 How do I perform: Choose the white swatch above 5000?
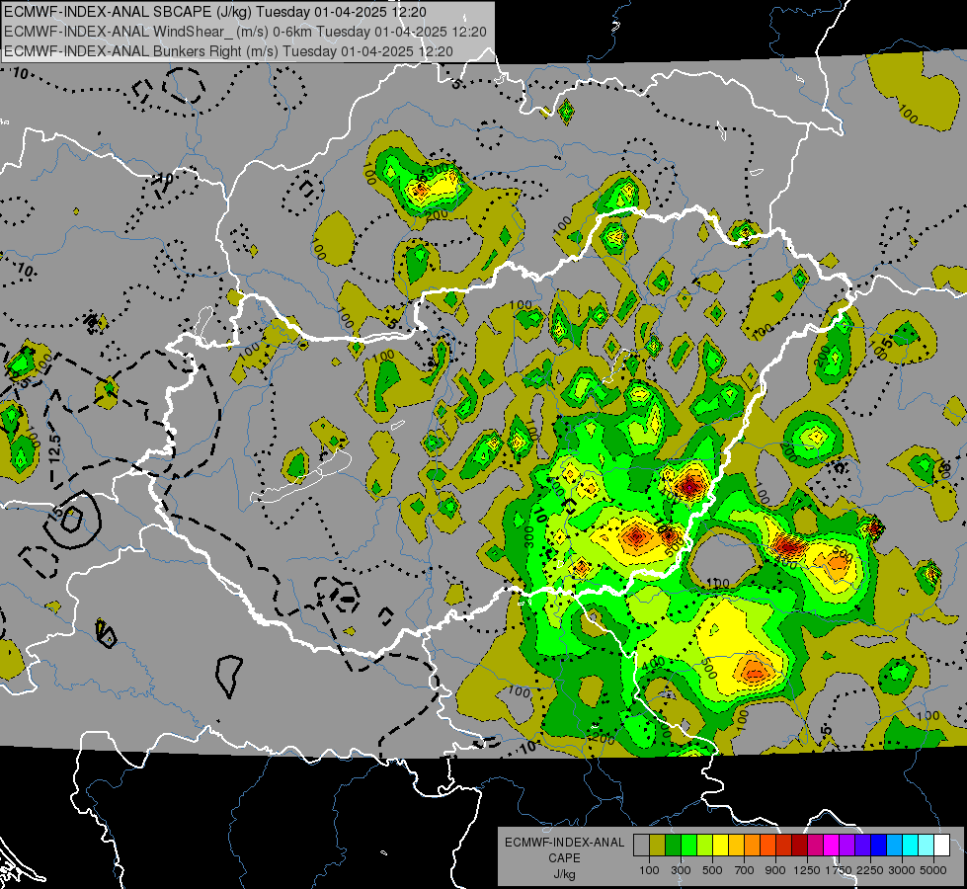pos(941,845)
